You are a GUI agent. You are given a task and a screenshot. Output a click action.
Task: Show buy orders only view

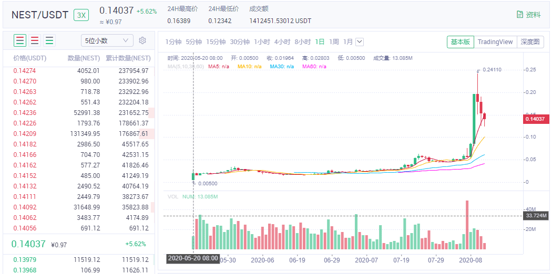click(49, 40)
